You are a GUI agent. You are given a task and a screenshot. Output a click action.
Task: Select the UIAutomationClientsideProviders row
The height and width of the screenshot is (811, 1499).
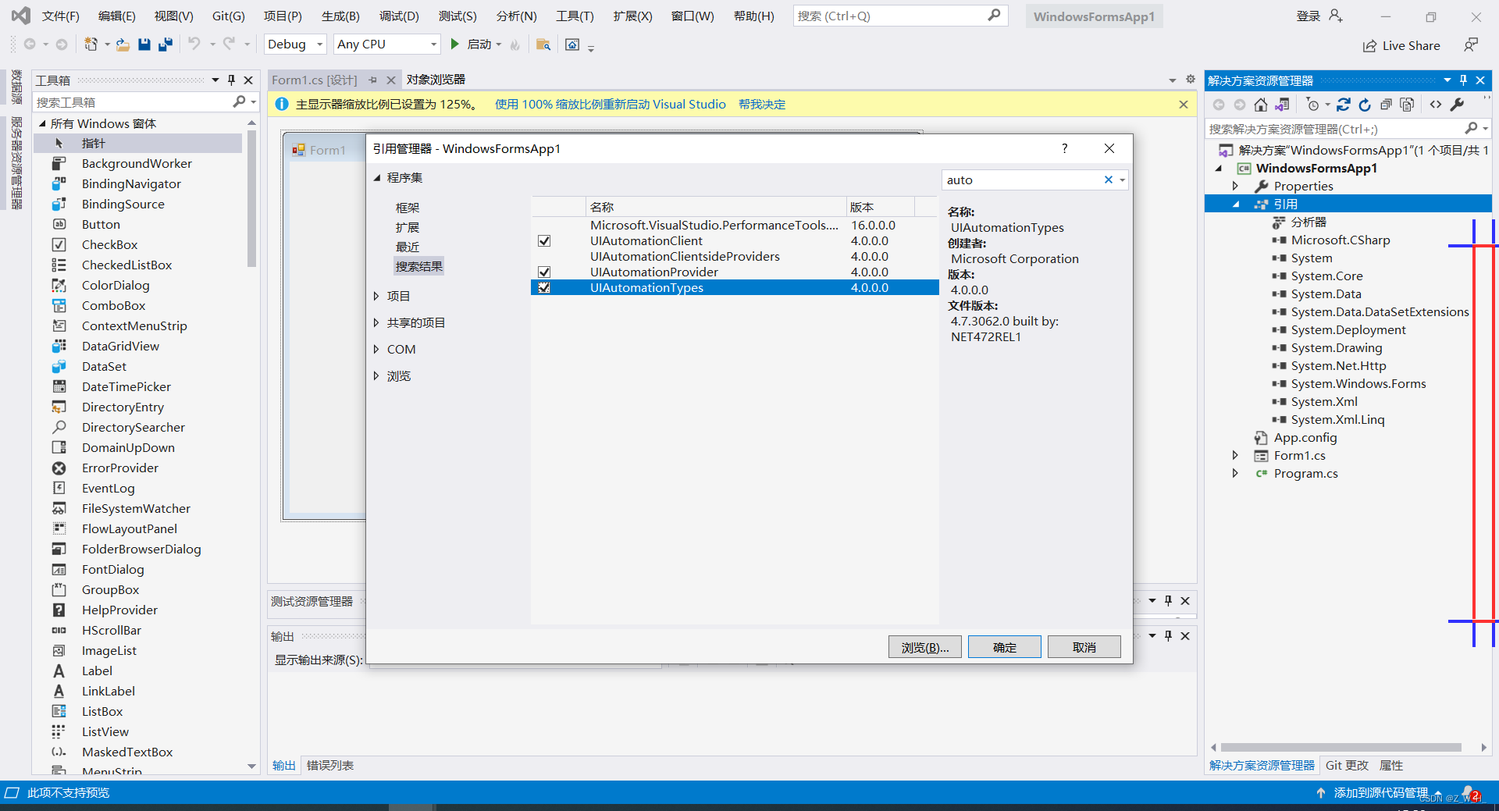point(735,257)
